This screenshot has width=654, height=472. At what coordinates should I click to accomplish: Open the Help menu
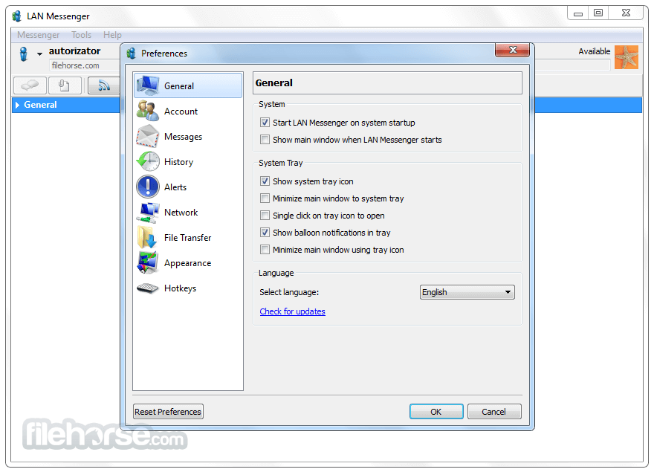pyautogui.click(x=112, y=35)
